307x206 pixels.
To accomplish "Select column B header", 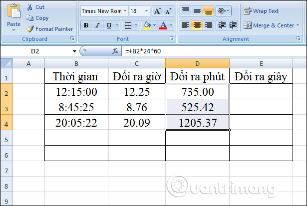I will (x=76, y=63).
